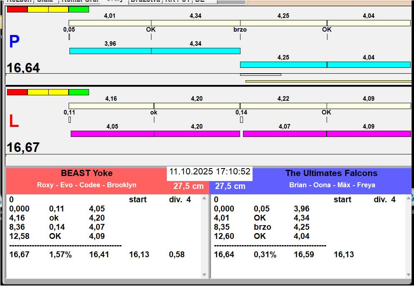414x298 pixels.
Task: Select the cyan 4,25 run bar in lane P
Action: [x=284, y=65]
